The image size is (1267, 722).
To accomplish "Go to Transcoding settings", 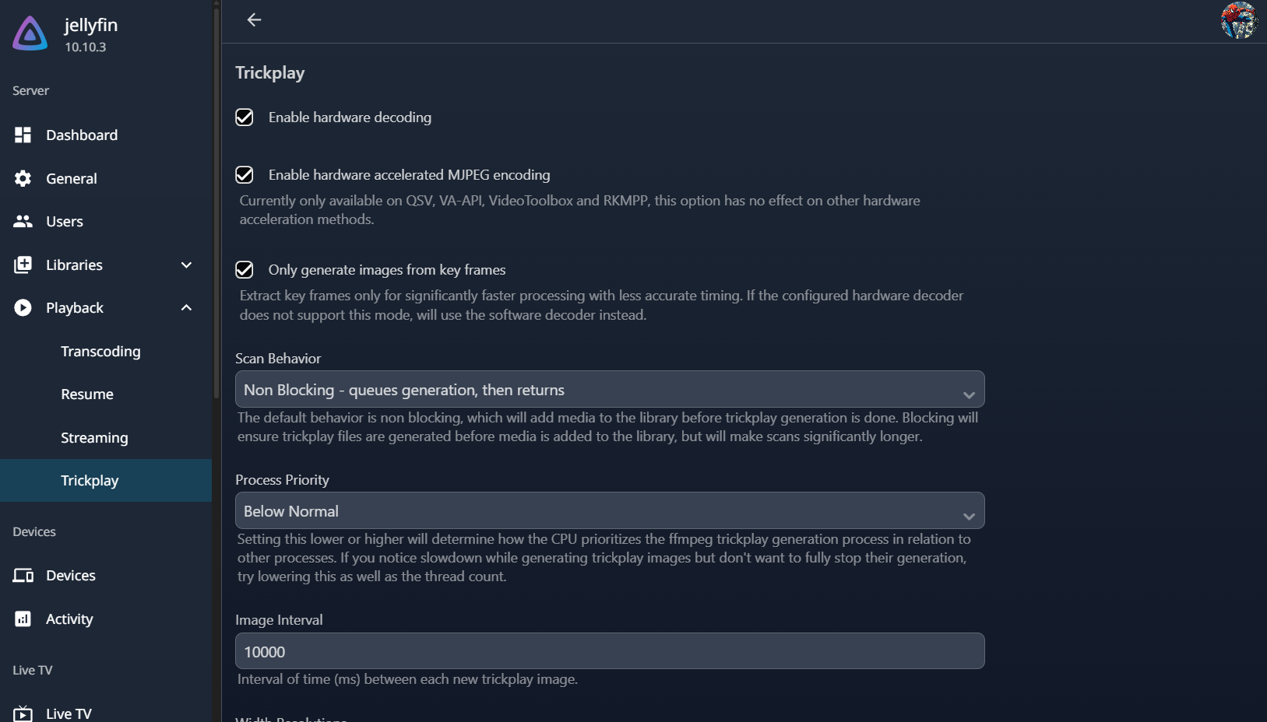I will point(100,352).
